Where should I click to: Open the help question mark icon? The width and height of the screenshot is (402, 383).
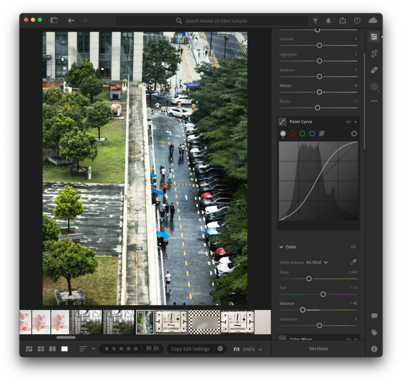[x=357, y=20]
